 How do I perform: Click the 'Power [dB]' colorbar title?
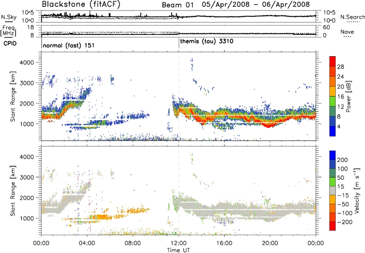349,96
